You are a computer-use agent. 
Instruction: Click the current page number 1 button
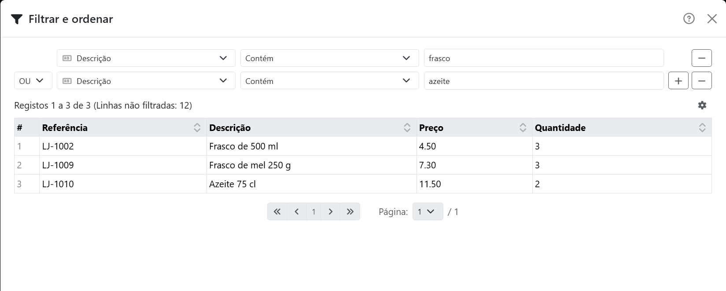click(x=313, y=211)
